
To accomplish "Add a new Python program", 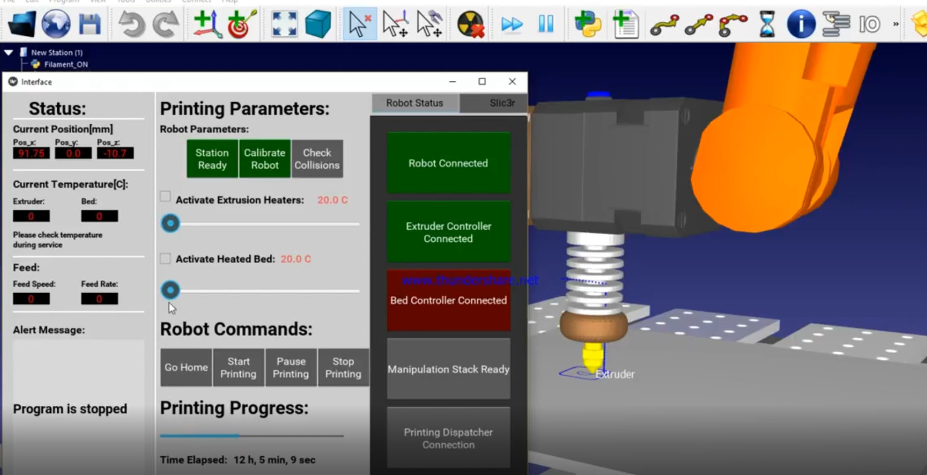I will click(588, 24).
